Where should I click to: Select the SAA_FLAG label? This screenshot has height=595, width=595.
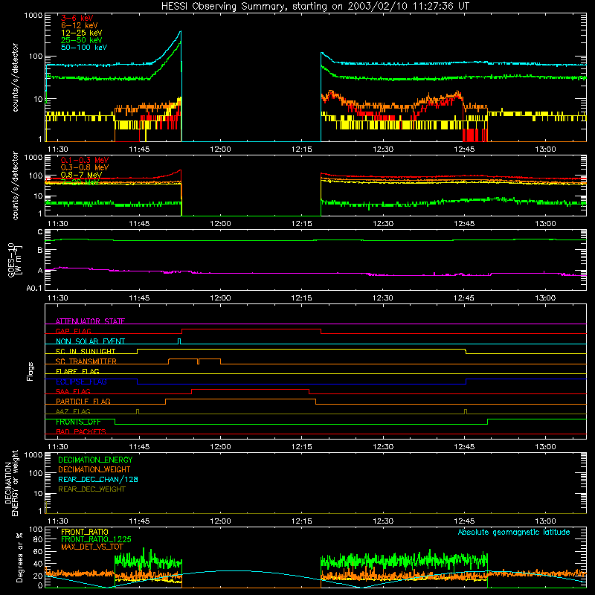[x=73, y=392]
